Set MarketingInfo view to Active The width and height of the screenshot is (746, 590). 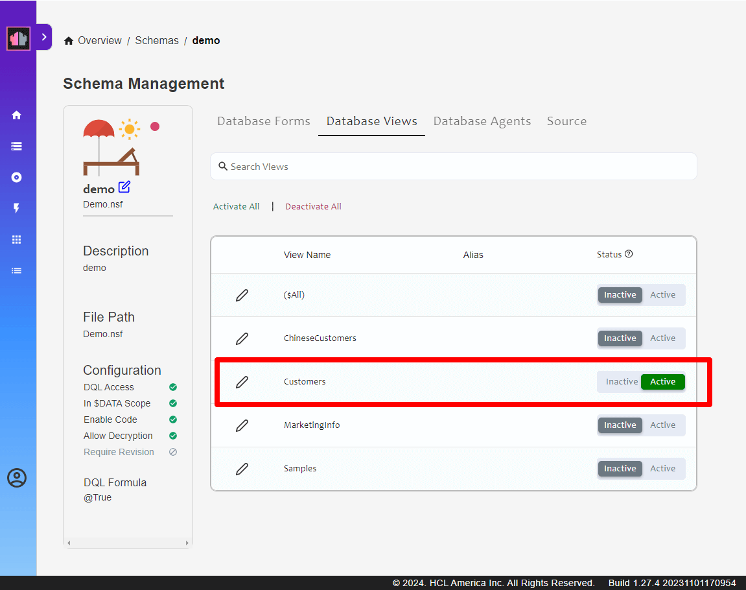663,425
